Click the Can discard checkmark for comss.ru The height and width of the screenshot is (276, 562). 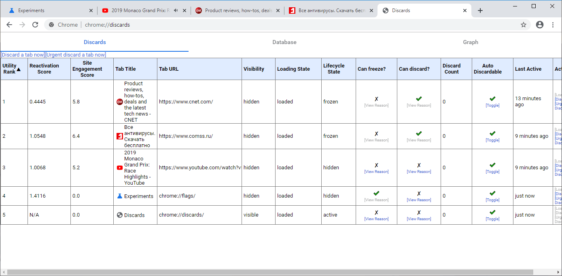tap(419, 133)
